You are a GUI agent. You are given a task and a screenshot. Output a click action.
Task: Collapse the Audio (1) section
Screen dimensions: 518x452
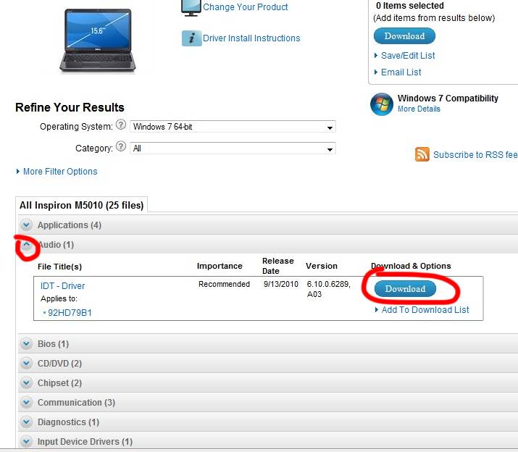(x=26, y=245)
